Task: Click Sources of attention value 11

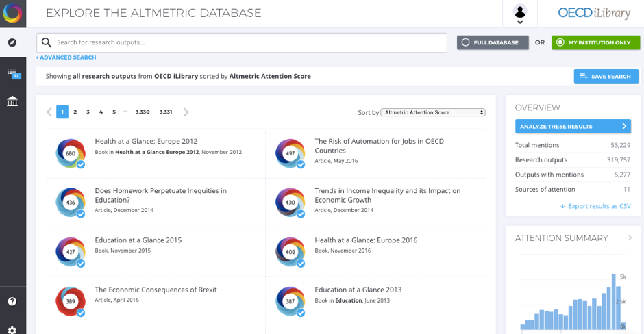Action: pos(627,190)
